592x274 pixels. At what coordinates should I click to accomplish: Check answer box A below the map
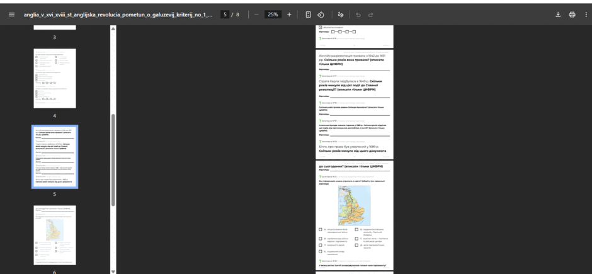pos(321,229)
